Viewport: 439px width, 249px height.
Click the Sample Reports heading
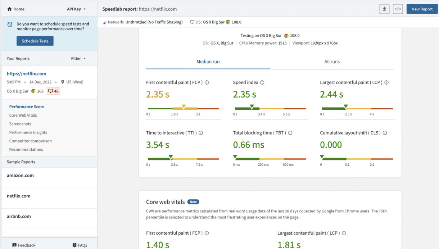coord(21,162)
